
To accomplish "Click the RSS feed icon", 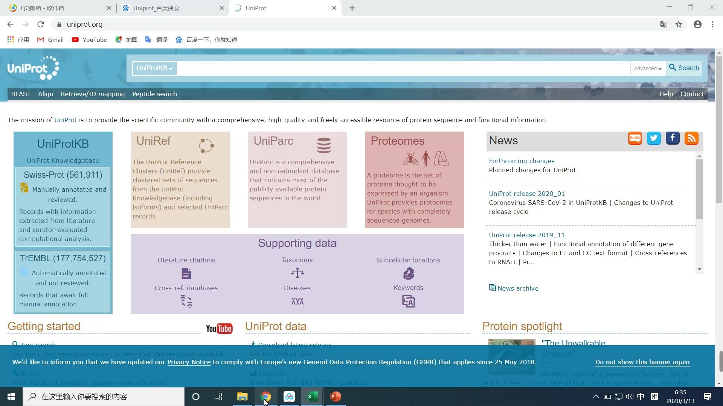I will pyautogui.click(x=691, y=139).
